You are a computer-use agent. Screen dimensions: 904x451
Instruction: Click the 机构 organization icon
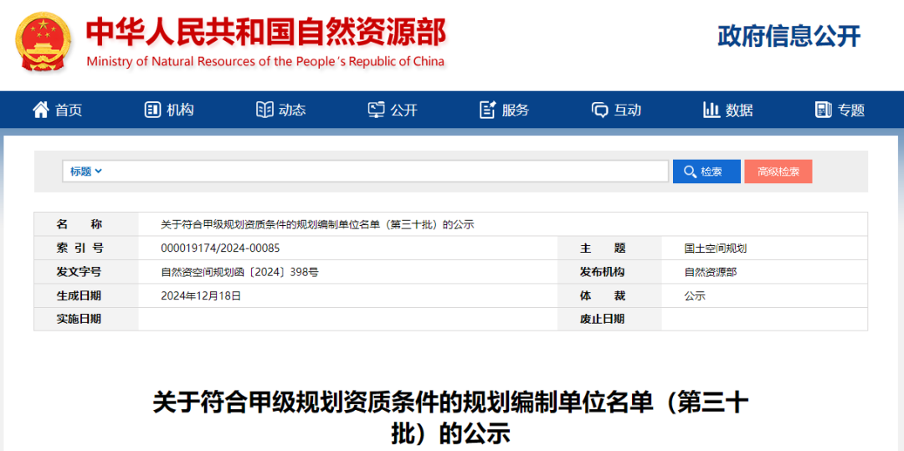pos(152,110)
